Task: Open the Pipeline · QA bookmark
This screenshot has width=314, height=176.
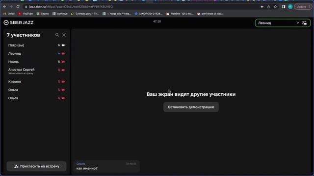Action: (x=180, y=14)
